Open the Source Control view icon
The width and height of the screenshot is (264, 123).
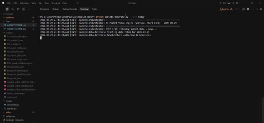[18, 9]
